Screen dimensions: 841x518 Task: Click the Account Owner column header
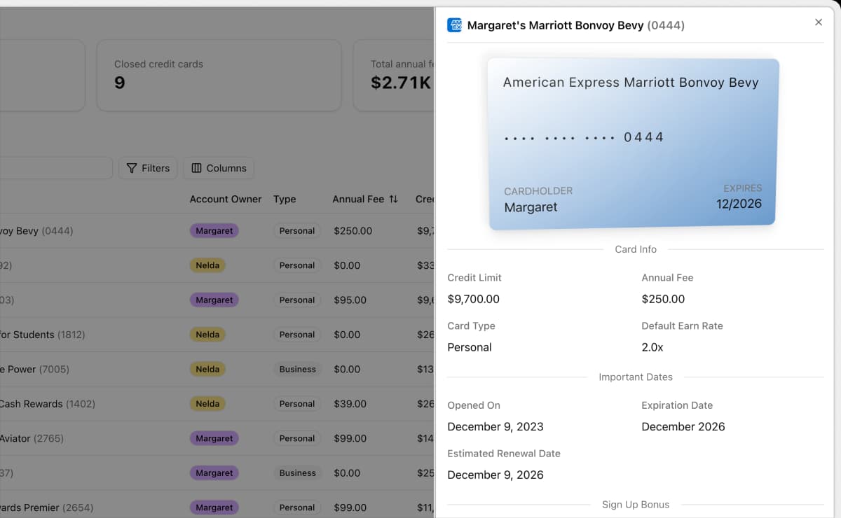tap(226, 199)
